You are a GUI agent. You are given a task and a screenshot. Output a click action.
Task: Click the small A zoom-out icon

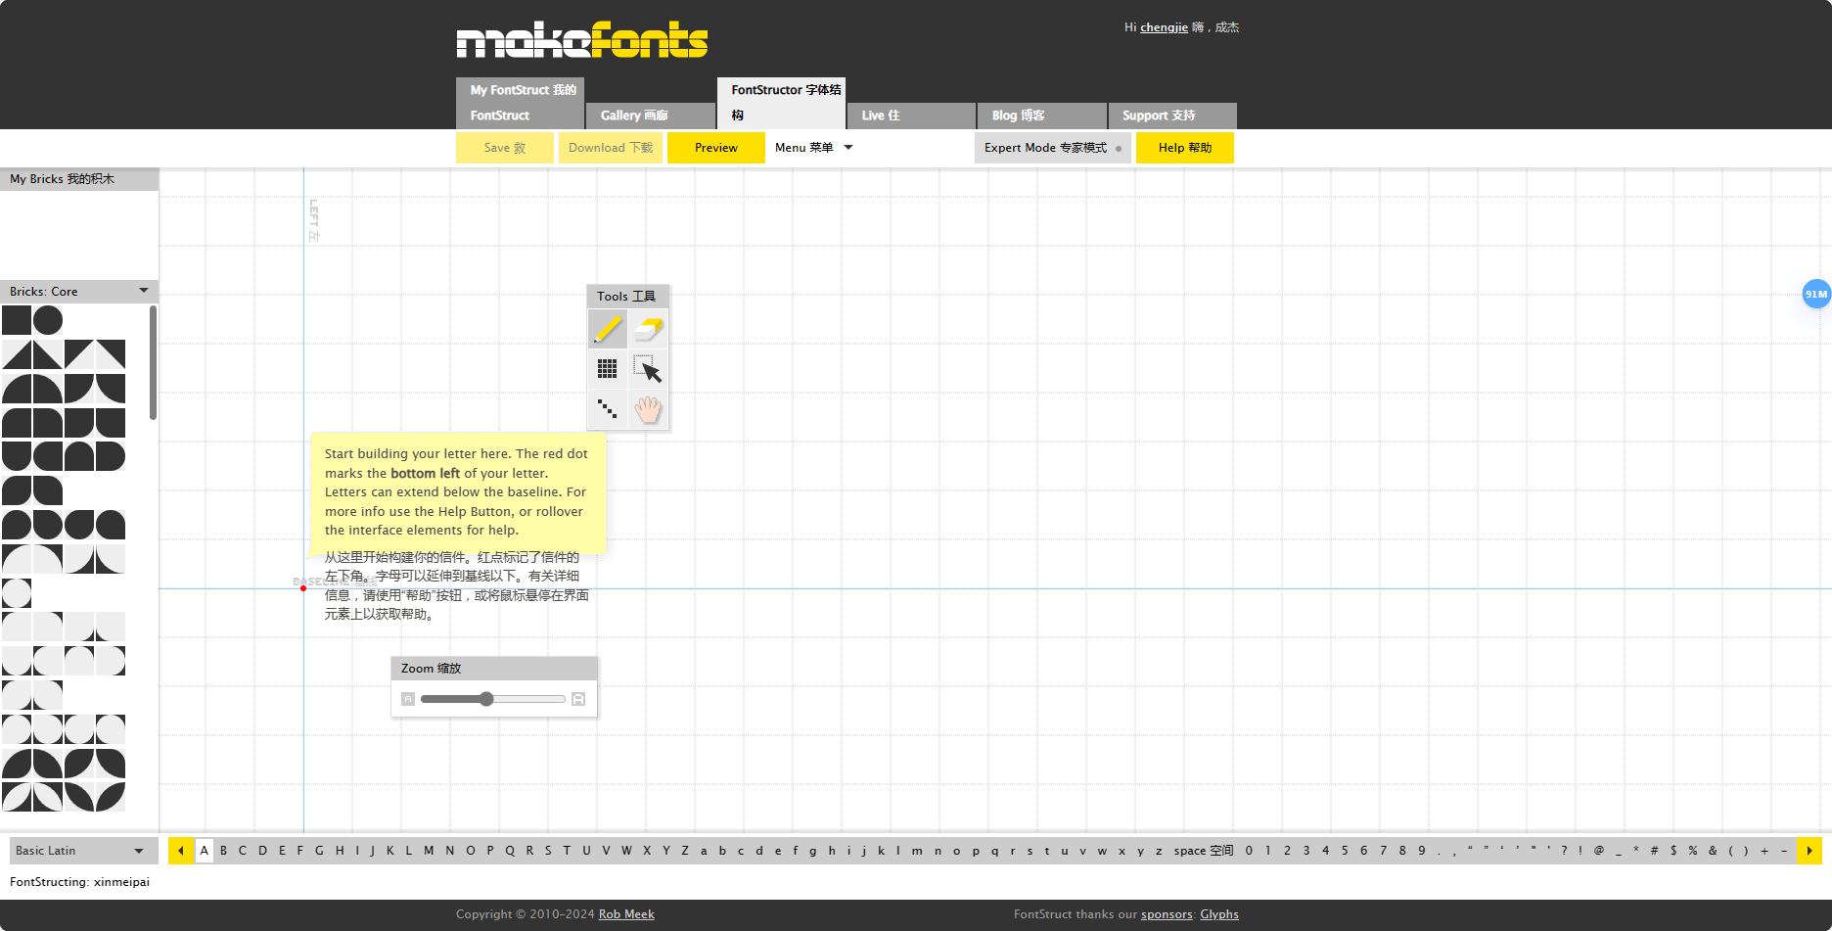408,698
